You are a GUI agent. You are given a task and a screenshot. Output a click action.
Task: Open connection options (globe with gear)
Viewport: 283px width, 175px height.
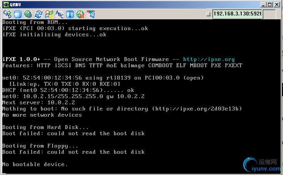(28, 14)
